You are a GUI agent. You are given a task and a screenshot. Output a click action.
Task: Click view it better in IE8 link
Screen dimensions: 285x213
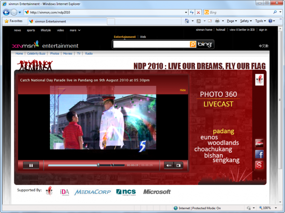(x=242, y=29)
